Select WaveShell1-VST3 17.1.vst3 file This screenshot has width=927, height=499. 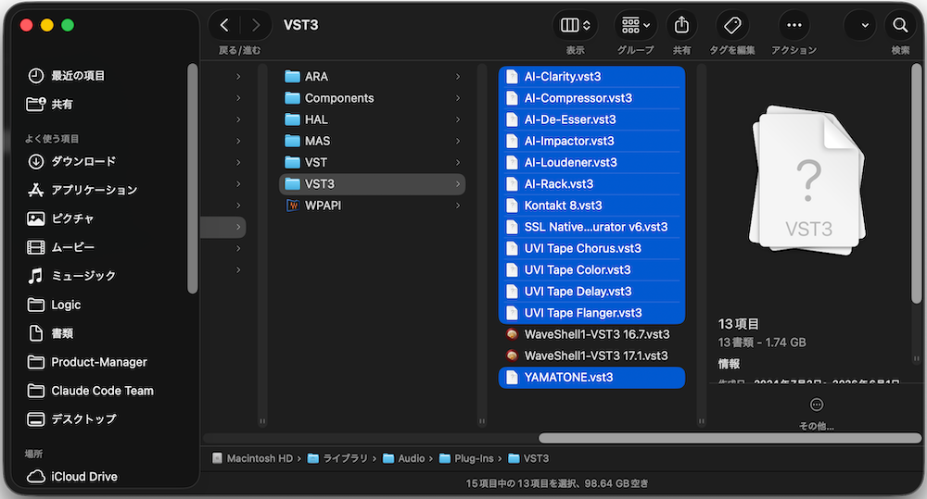[591, 356]
